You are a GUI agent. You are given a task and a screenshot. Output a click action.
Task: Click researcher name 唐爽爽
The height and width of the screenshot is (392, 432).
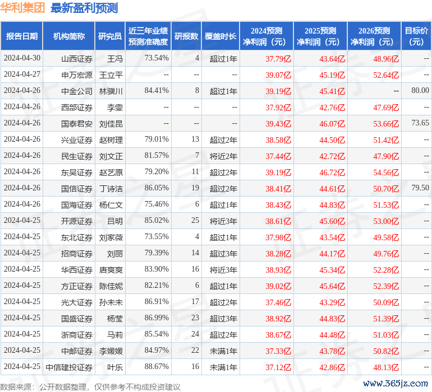pyautogui.click(x=111, y=270)
